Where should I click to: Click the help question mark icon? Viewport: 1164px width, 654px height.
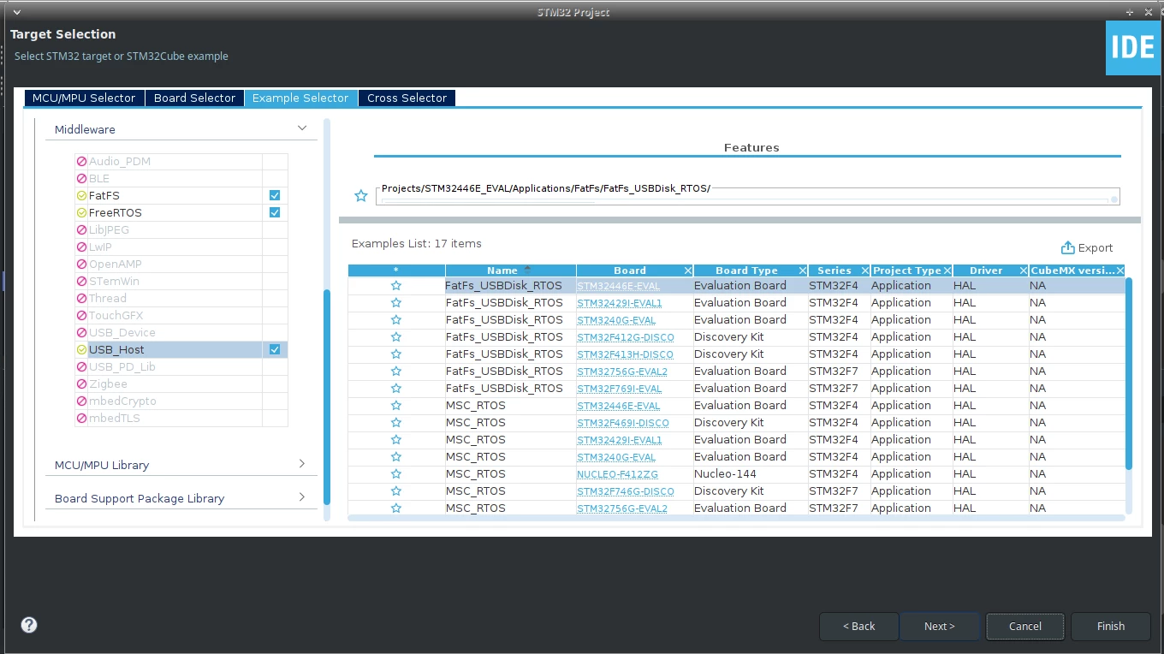tap(29, 625)
